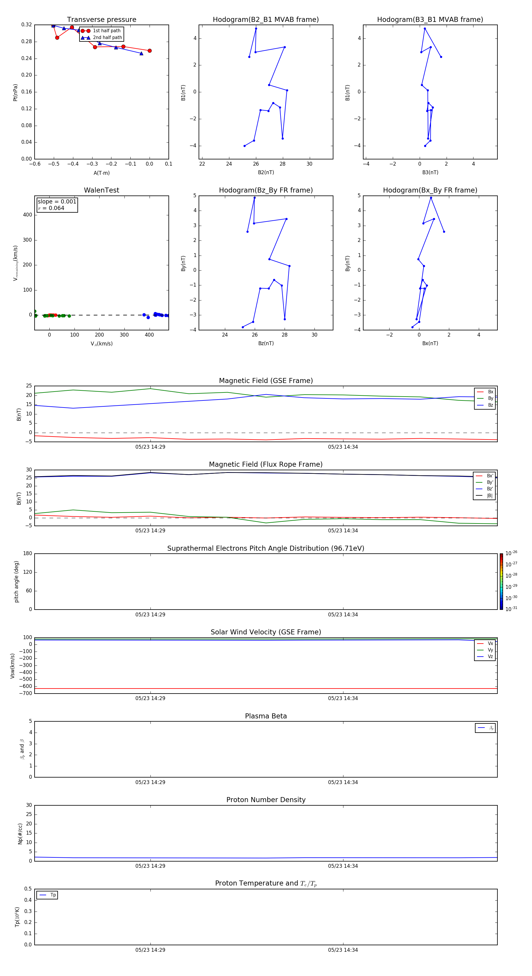The image size is (532, 976).
Task: Click the By' entry in Flux Rope legend
Action: pyautogui.click(x=485, y=483)
